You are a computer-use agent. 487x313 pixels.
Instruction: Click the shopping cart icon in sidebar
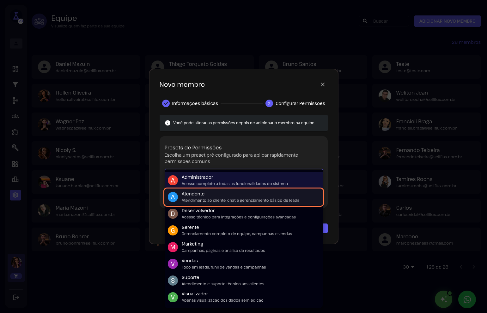pos(16,276)
